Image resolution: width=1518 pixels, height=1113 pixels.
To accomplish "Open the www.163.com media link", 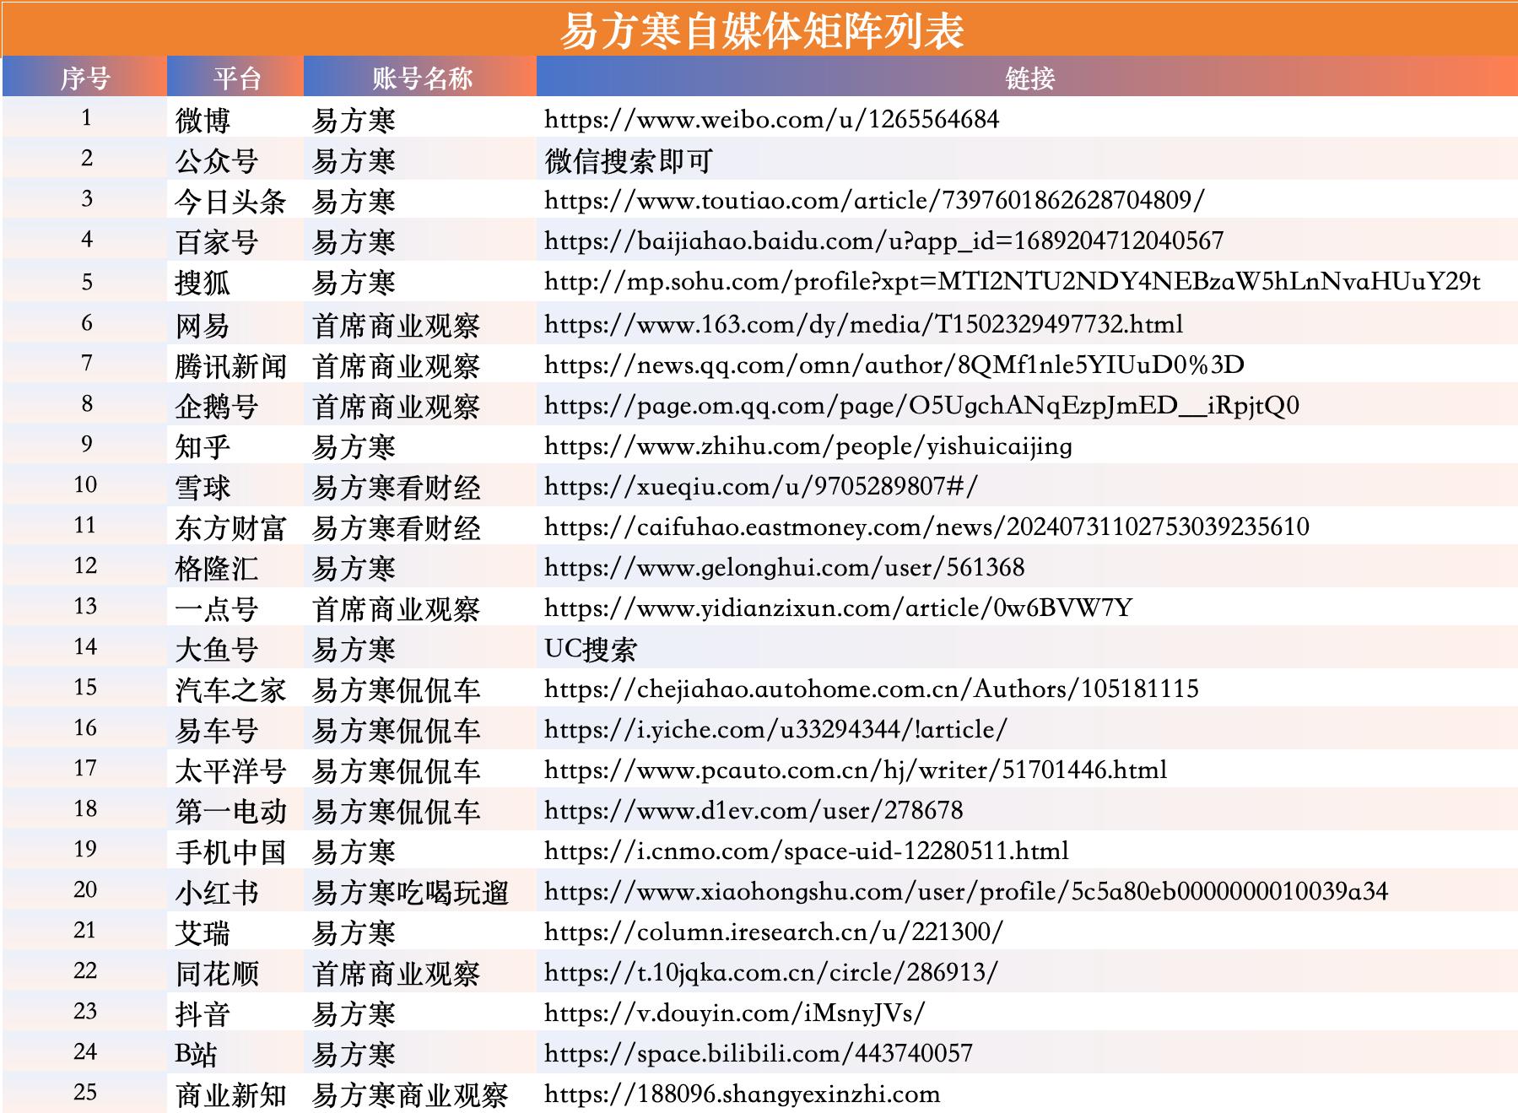I will click(x=863, y=325).
